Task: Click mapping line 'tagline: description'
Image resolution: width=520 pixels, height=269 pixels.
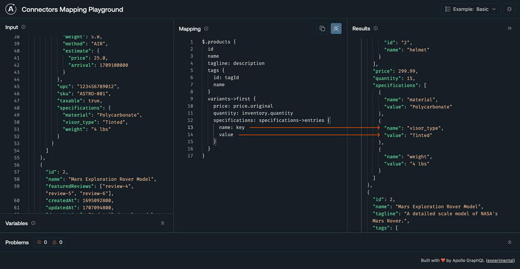Action: (x=236, y=63)
